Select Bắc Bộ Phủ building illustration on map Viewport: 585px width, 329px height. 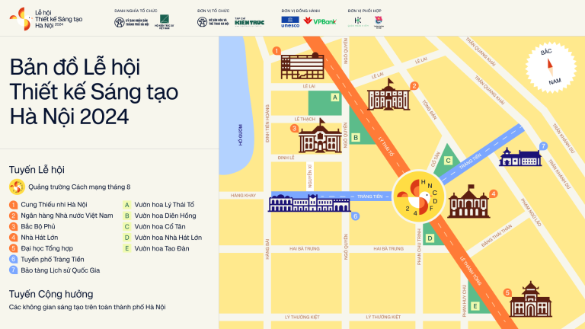pos(321,139)
